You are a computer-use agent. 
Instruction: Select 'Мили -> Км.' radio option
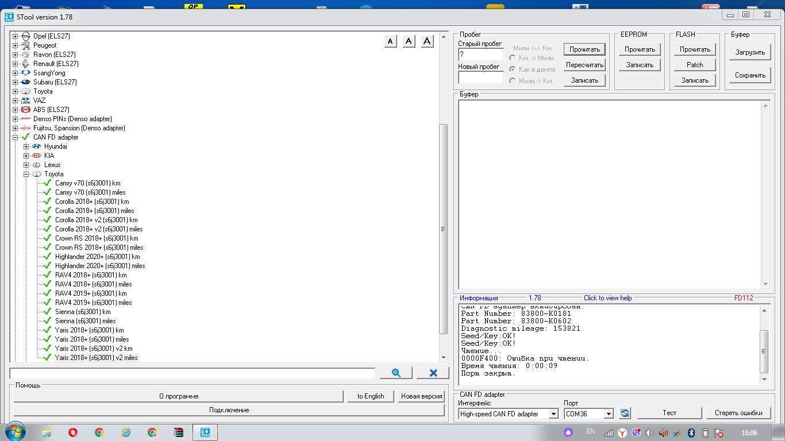pos(512,81)
